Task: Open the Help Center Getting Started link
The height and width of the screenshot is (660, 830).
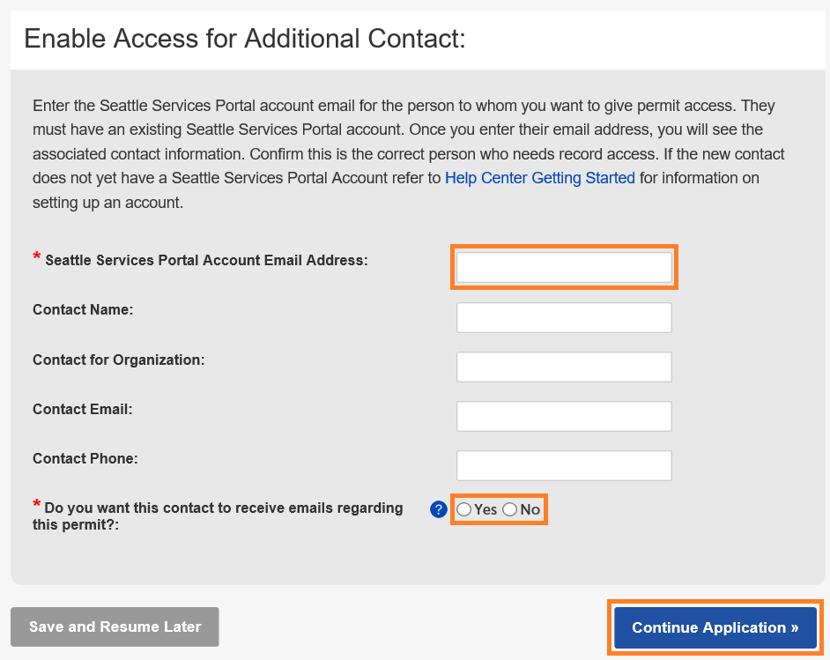Action: point(540,178)
